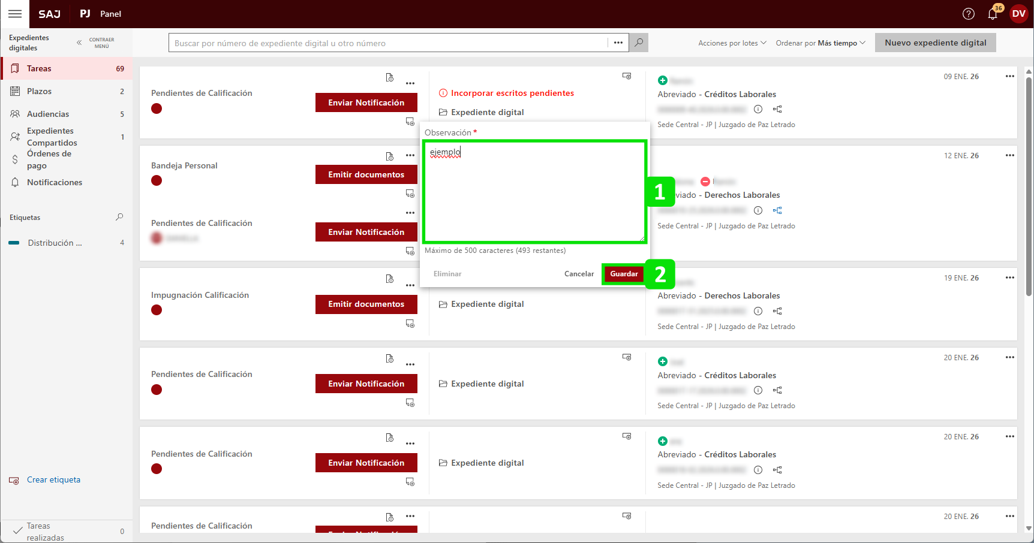Screen dimensions: 1034x543
Task: Open the DV user profile avatar
Action: click(x=1018, y=14)
